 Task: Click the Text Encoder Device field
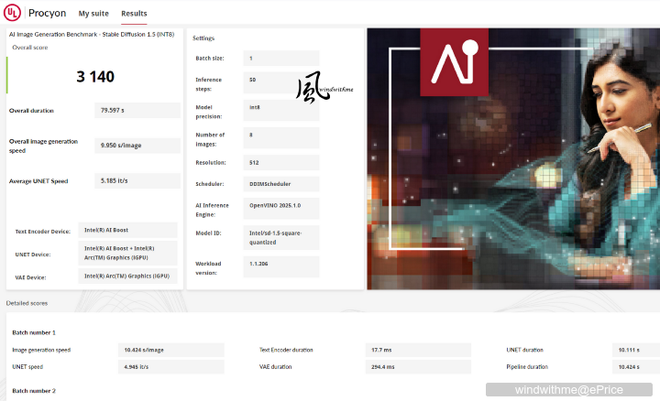point(127,231)
